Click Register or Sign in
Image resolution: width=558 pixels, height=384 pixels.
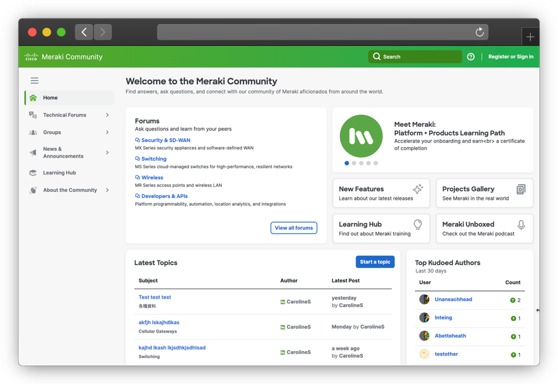coord(511,56)
